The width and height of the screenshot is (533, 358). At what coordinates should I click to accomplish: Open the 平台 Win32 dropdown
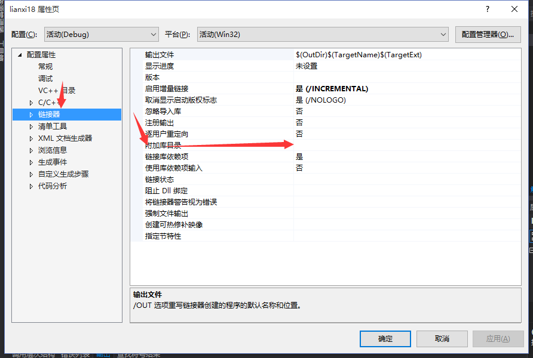(323, 35)
